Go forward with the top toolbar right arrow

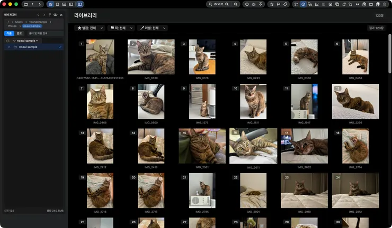[x=40, y=4]
